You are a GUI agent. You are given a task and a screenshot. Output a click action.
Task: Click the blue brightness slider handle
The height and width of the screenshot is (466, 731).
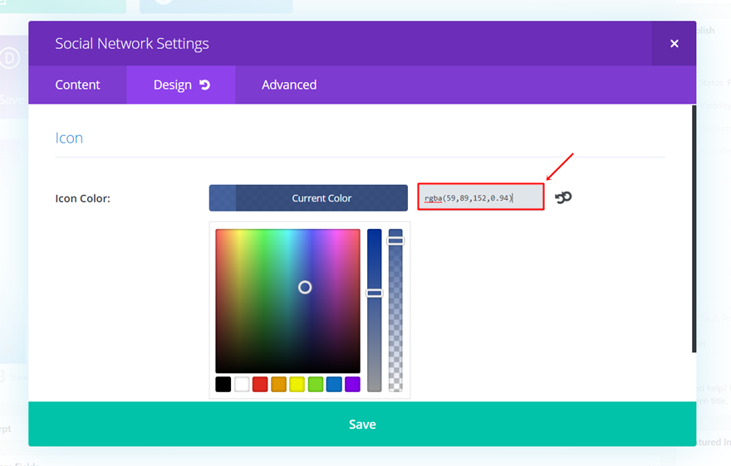375,293
